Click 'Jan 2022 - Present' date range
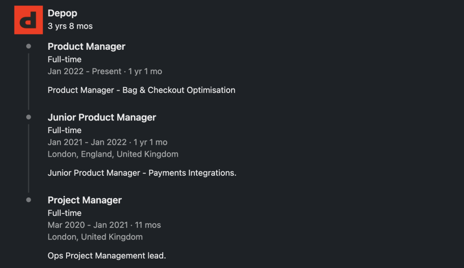Screen dimensions: 464x268 pos(84,71)
